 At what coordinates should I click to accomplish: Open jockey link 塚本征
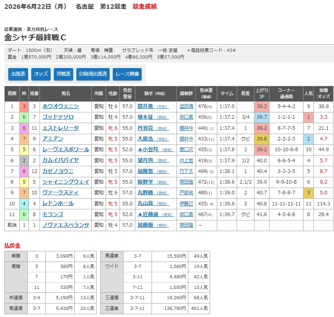click(x=153, y=117)
